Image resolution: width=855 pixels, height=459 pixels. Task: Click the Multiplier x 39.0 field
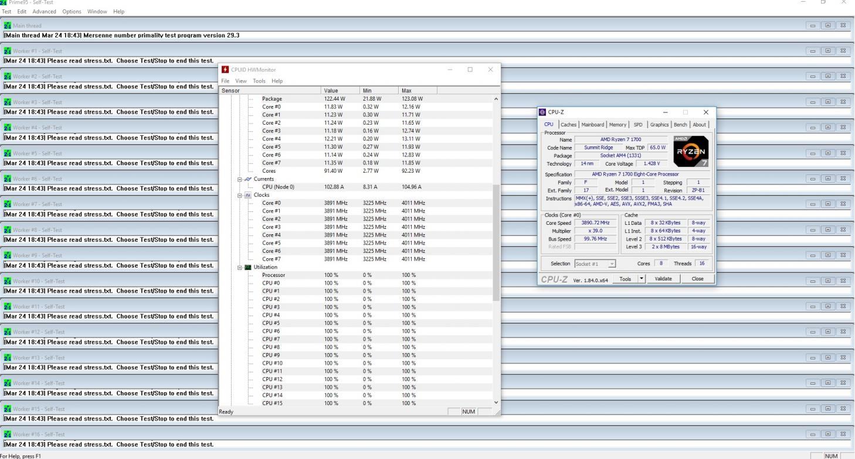coord(595,231)
